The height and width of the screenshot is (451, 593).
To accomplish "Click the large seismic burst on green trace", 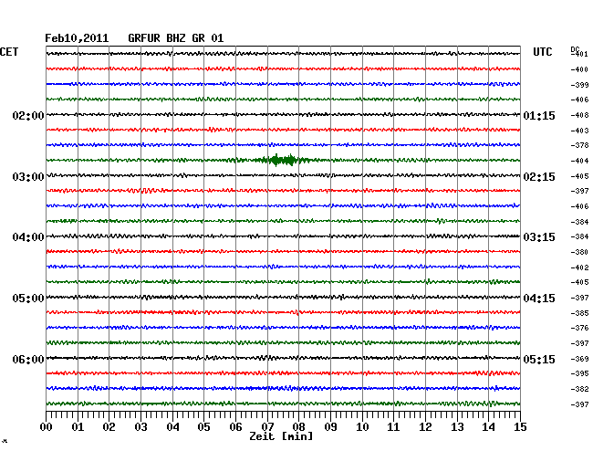I will [x=283, y=160].
